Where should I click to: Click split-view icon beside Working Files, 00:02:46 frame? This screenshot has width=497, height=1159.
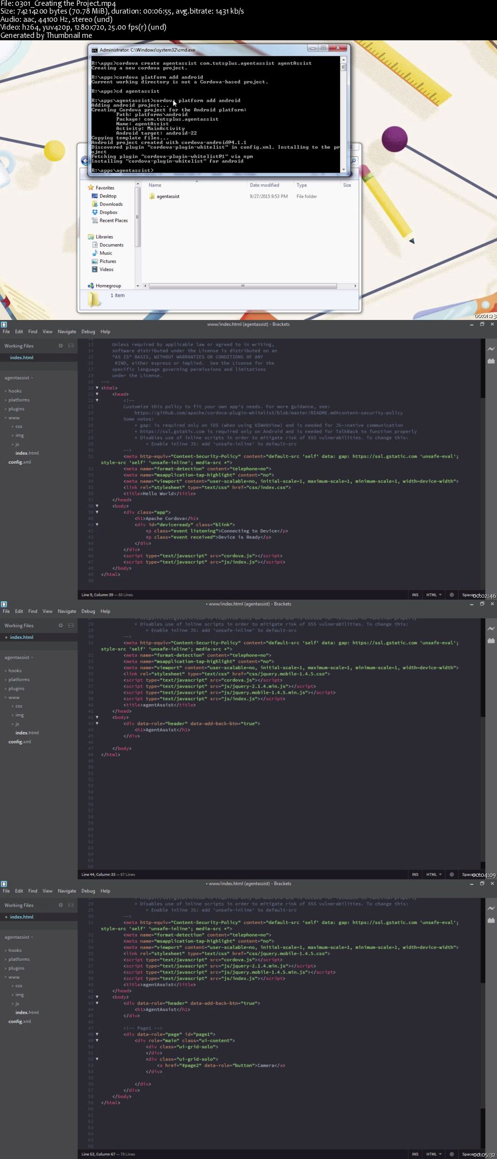pos(71,346)
